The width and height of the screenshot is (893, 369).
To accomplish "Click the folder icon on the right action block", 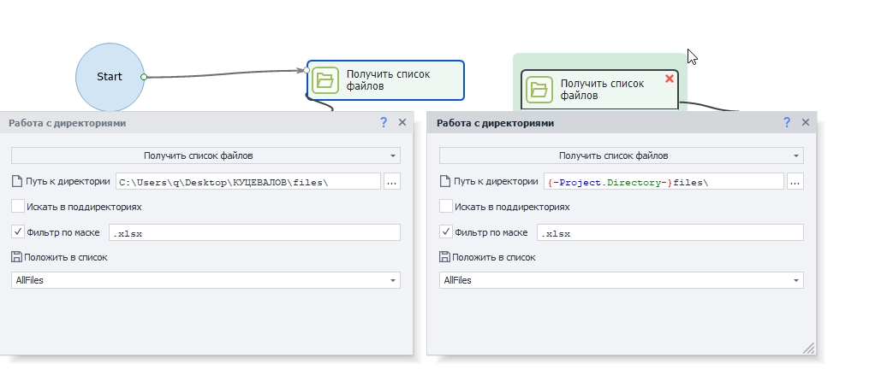I will (539, 89).
